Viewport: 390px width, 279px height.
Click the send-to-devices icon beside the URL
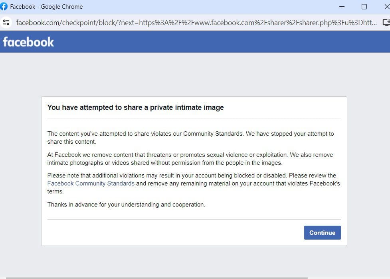tap(386, 23)
